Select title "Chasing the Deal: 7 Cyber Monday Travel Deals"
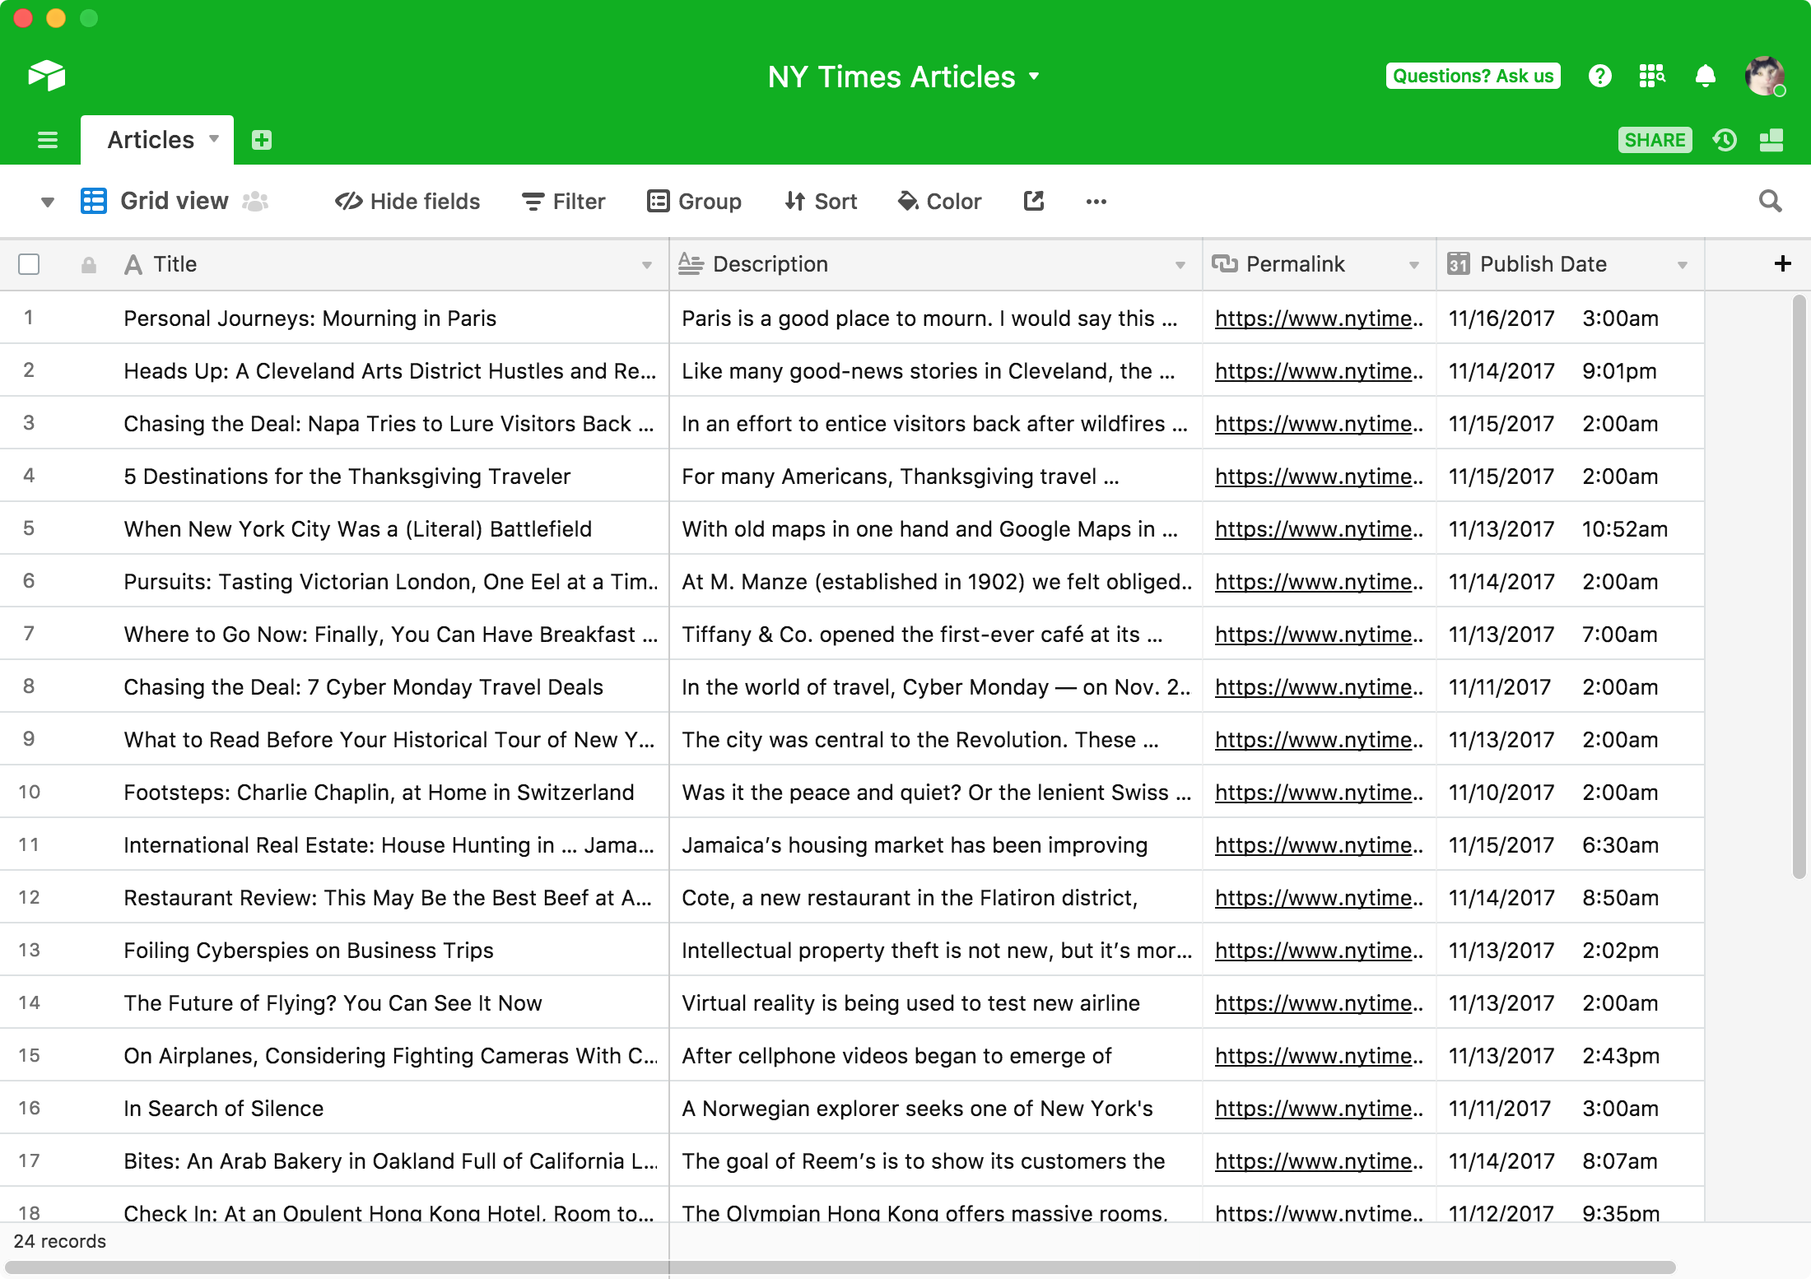 (363, 687)
